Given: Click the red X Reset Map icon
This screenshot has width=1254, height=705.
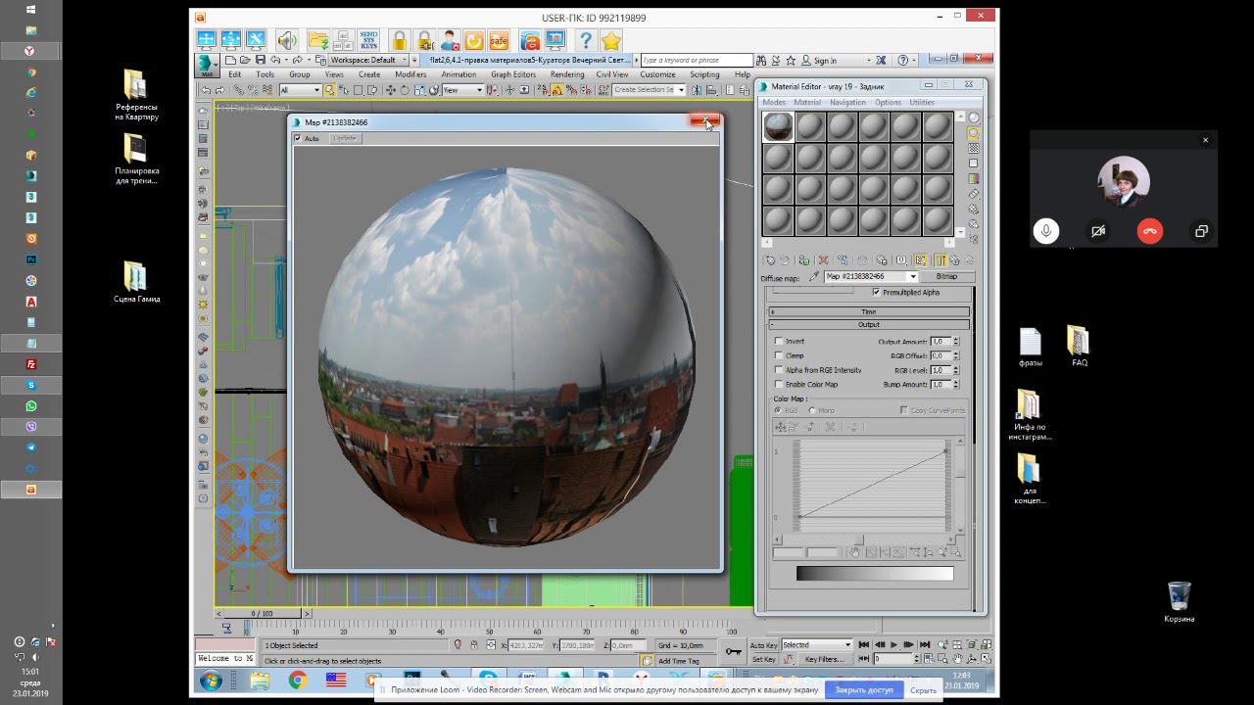Looking at the screenshot, I should tap(823, 260).
